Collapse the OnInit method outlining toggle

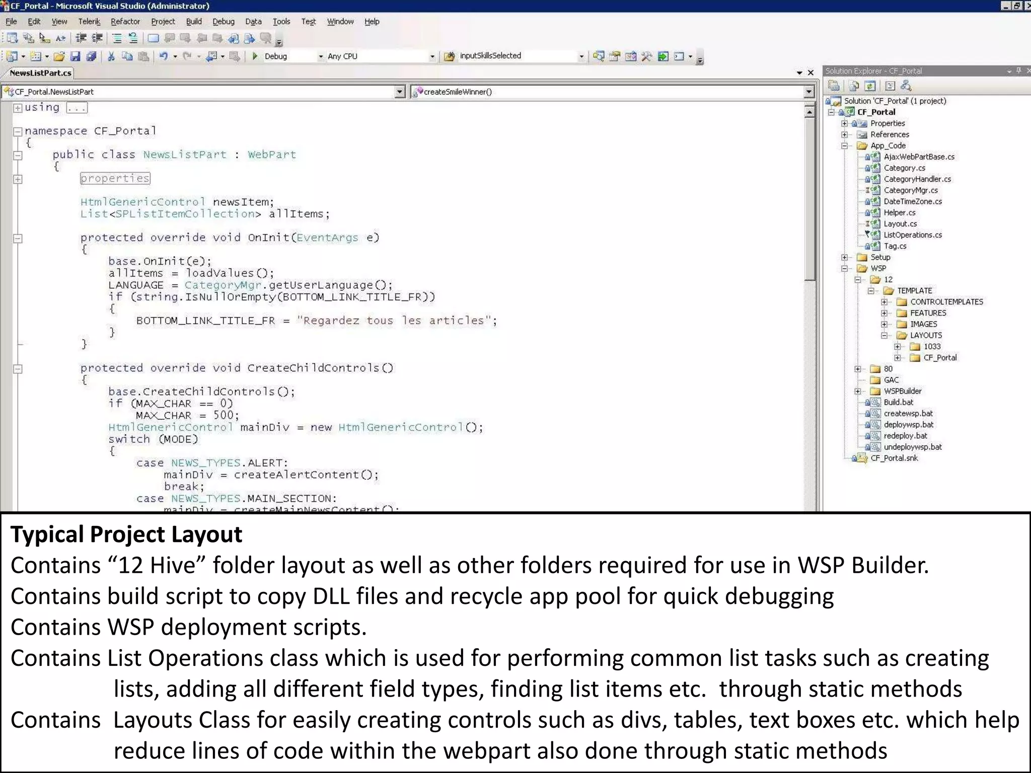(18, 238)
